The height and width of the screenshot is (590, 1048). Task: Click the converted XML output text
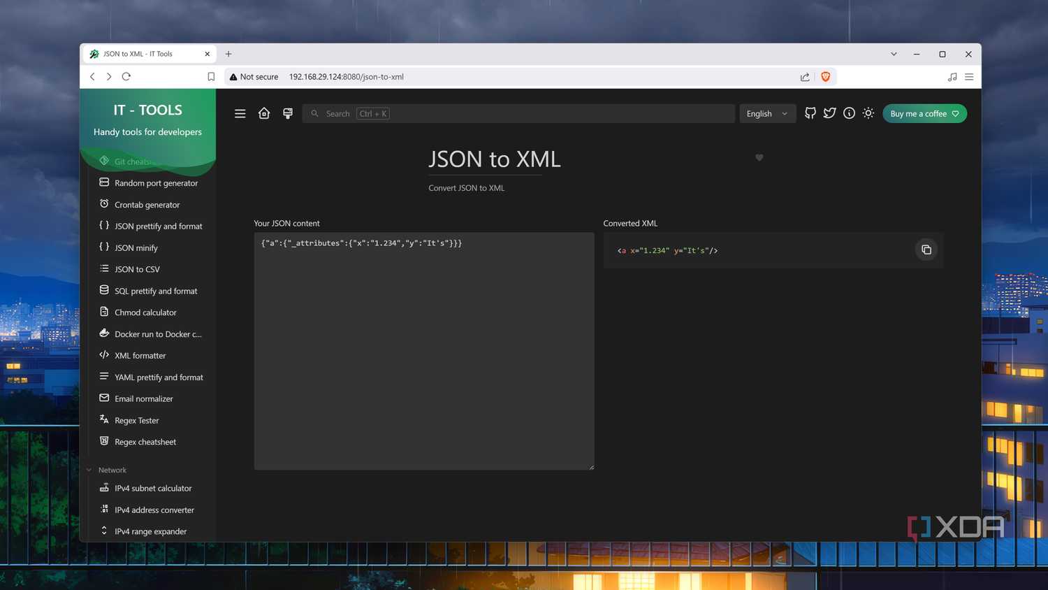tap(667, 250)
